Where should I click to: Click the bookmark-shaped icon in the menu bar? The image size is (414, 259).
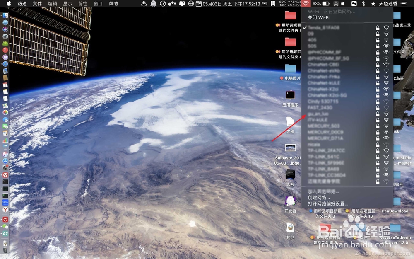273,4
